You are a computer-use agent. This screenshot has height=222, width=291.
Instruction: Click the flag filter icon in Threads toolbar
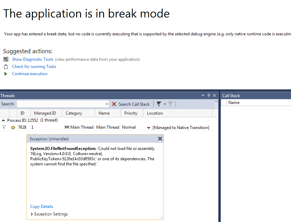click(159, 104)
